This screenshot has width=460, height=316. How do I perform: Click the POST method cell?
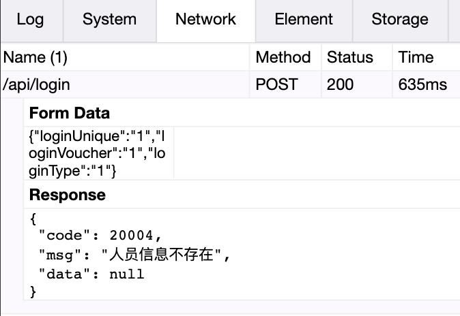tap(276, 85)
